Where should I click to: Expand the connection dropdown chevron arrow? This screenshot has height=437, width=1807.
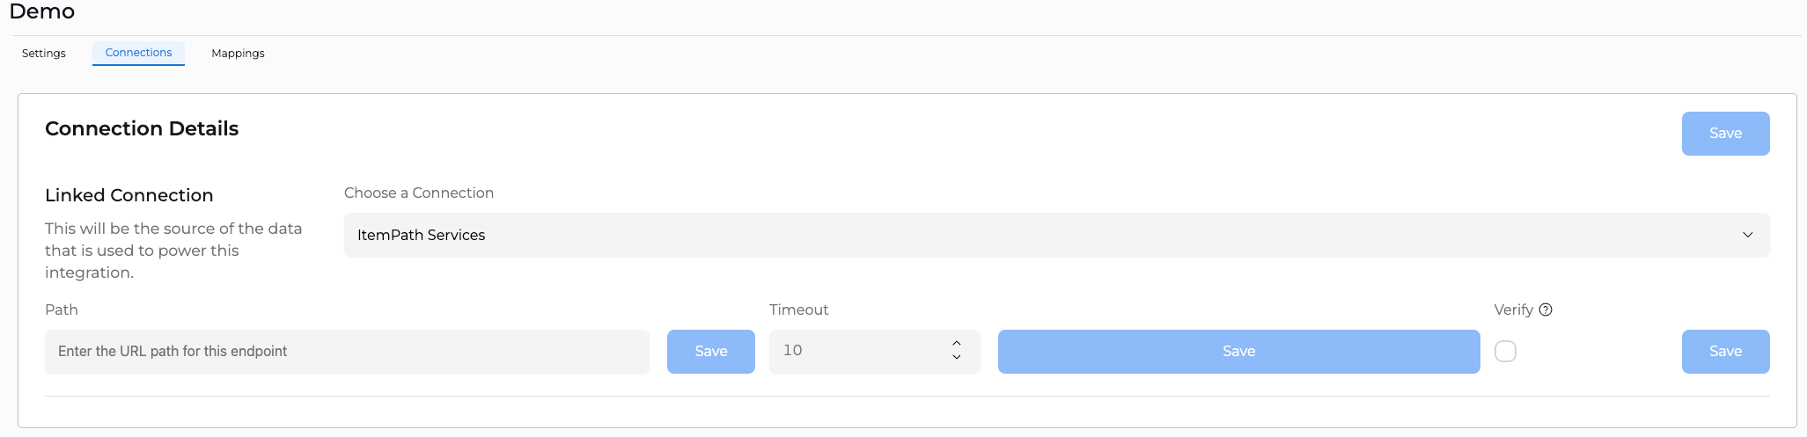point(1748,235)
